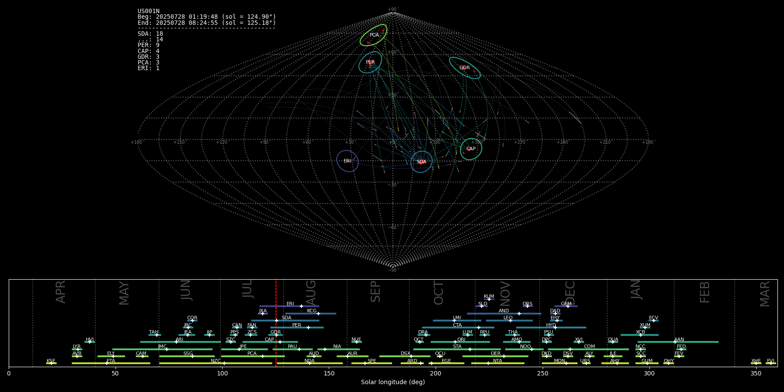Click the KCG shower label in the timeline
Image resolution: width=784 pixels, height=392 pixels.
click(312, 311)
